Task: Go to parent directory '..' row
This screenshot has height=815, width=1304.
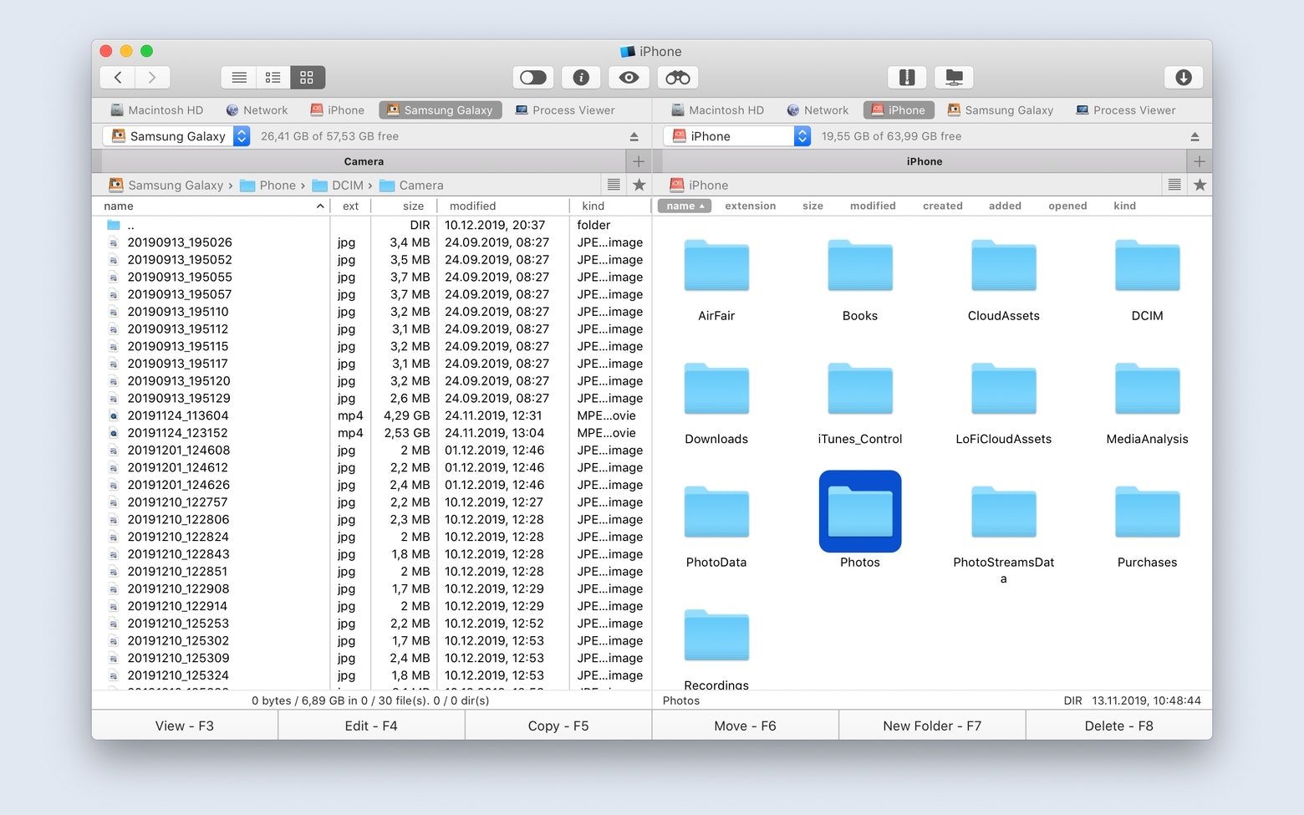Action: 372,225
